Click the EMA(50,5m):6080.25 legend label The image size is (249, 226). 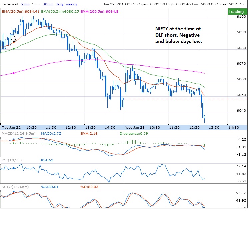60,11
